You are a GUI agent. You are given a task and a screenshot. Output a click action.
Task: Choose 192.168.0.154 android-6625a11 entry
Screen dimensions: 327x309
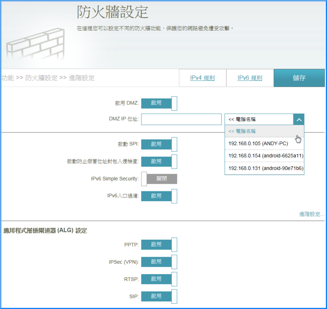[x=265, y=155]
